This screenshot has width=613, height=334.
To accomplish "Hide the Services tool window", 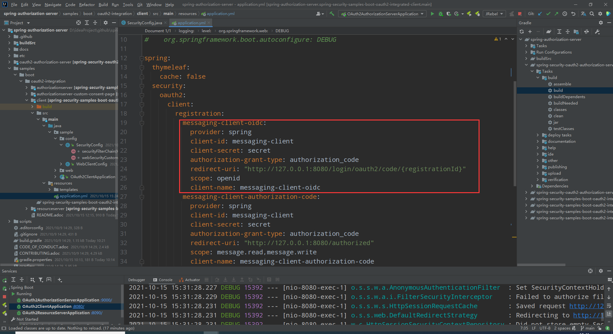I will (x=609, y=271).
